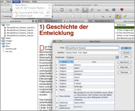Sort by the Name column header
135x111 pixels.
point(66,62)
